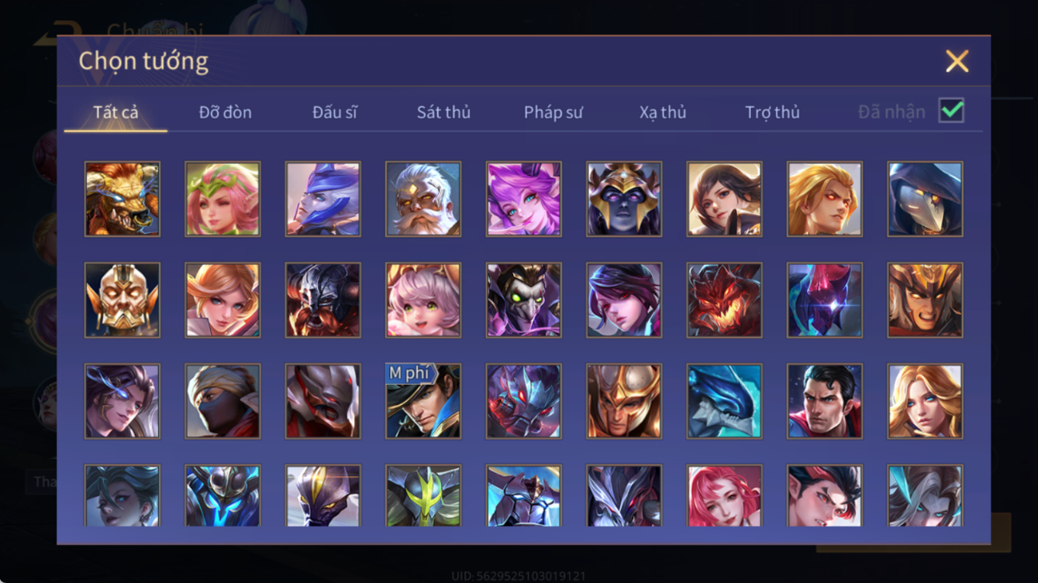Choose the hero tagged 'M phí'

[423, 401]
